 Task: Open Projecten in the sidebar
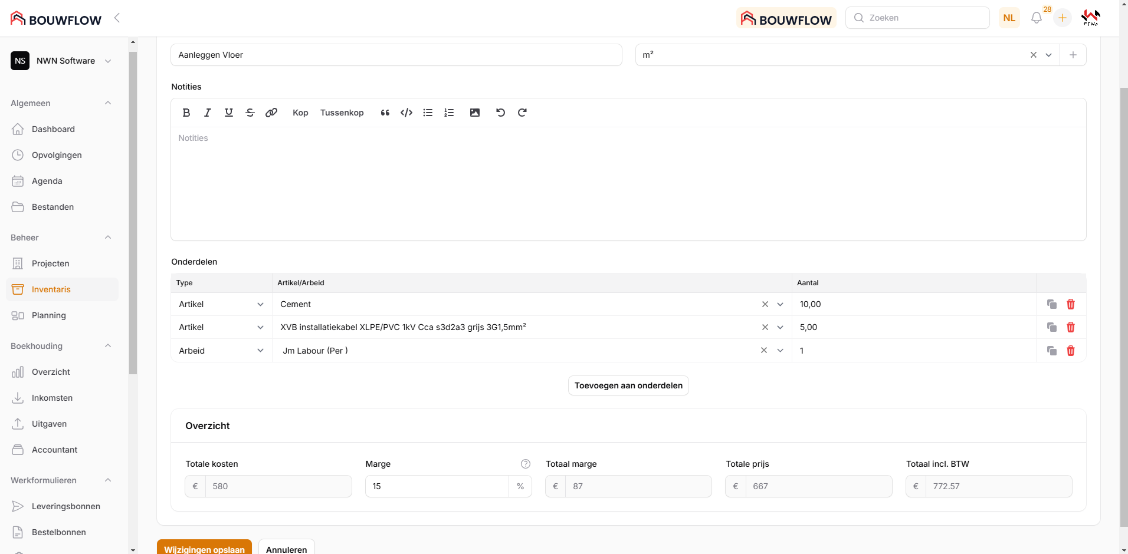pos(51,263)
